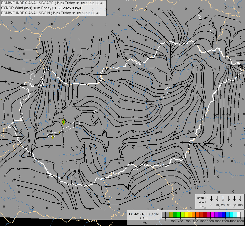Click the 50 m/s wind arrow in legend
245x226 pixels.
[x=234, y=198]
